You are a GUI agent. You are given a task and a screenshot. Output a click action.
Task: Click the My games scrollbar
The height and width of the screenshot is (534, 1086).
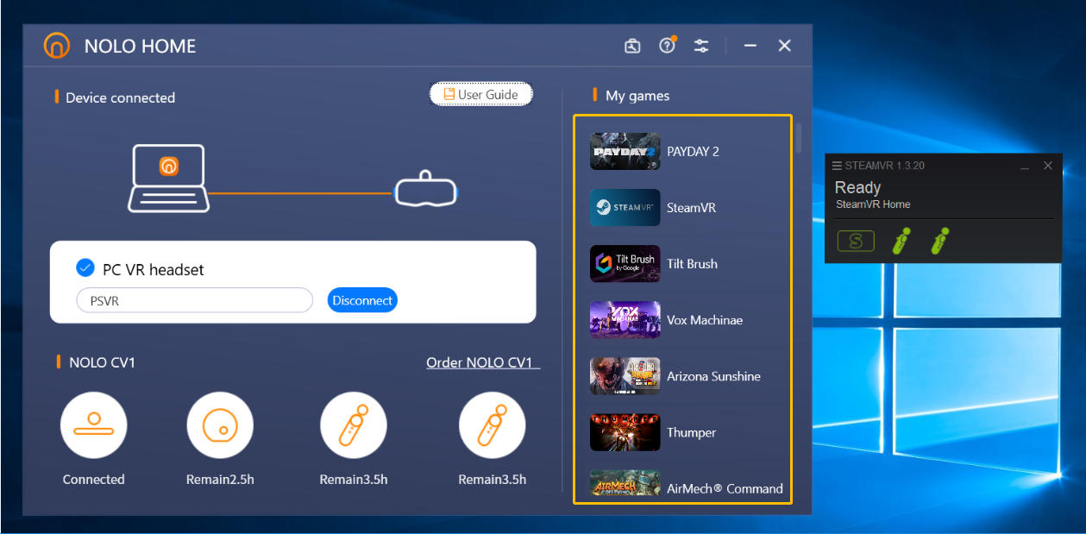point(799,138)
